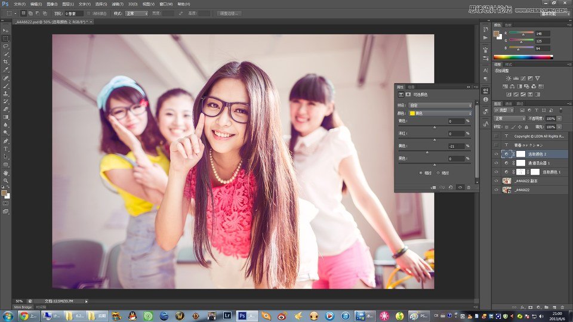Hide the 通道混合器 1 layer
Screen dimensions: 573x322
click(x=496, y=163)
